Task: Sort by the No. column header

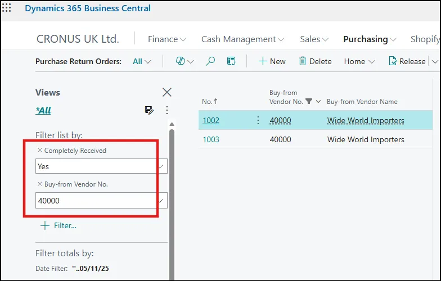Action: coord(210,101)
